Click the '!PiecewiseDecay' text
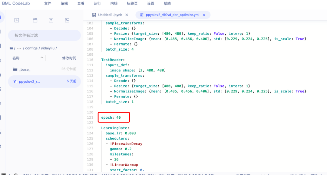Viewport: 327px width, 175px height. coord(126,144)
